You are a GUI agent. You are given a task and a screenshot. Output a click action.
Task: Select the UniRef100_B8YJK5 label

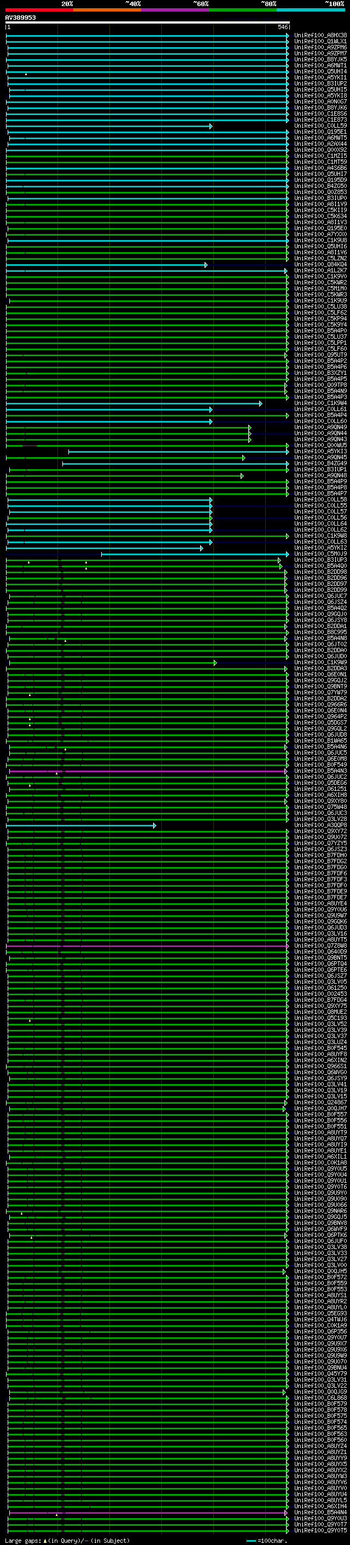pos(320,59)
